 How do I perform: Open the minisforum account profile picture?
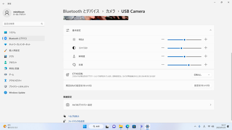[x=7, y=13]
